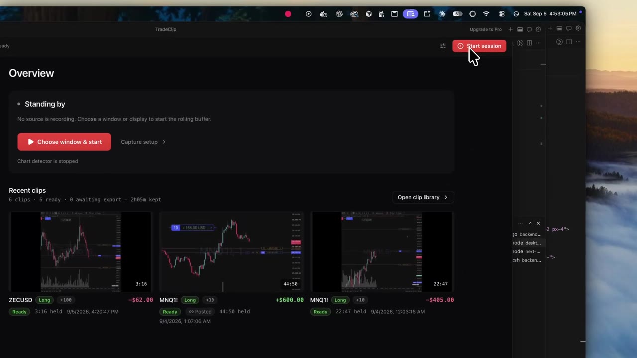Click the red recording indicator in the menu bar
Screen dimensions: 637x358
(288, 14)
